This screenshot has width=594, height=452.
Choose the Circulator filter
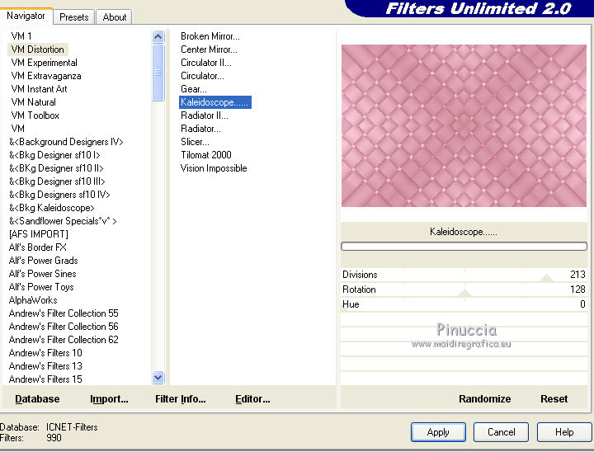202,76
